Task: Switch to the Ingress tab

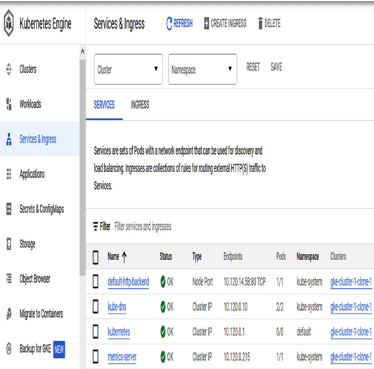Action: pos(140,105)
